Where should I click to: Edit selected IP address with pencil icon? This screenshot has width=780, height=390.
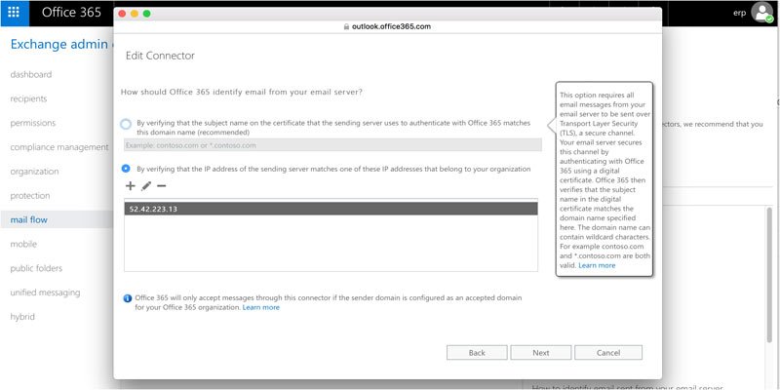145,186
